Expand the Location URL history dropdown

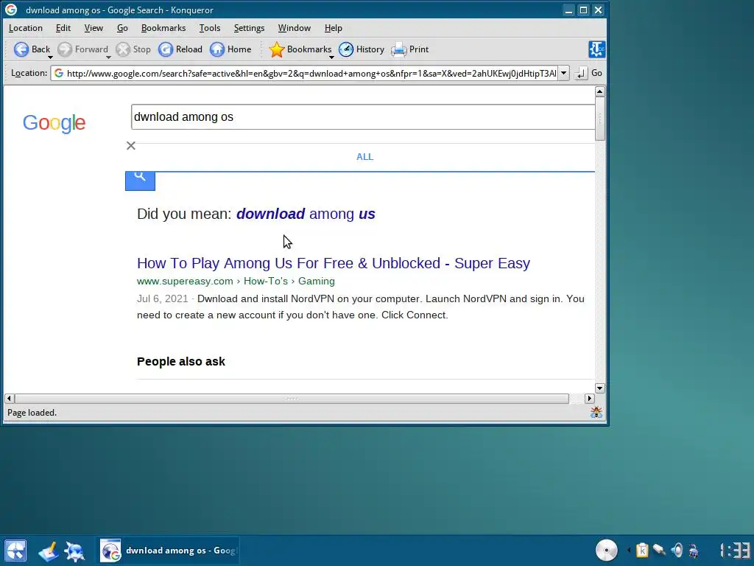pyautogui.click(x=563, y=73)
